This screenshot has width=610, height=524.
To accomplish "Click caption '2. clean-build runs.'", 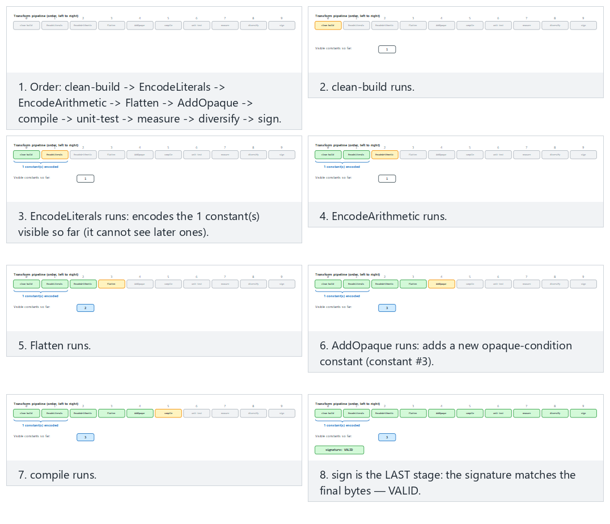I will 367,87.
